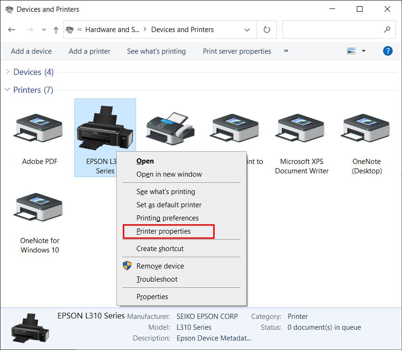Click Print server properties
Screen dimensions: 402x350
point(237,51)
